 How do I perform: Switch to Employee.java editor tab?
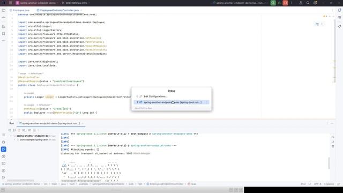[19, 10]
